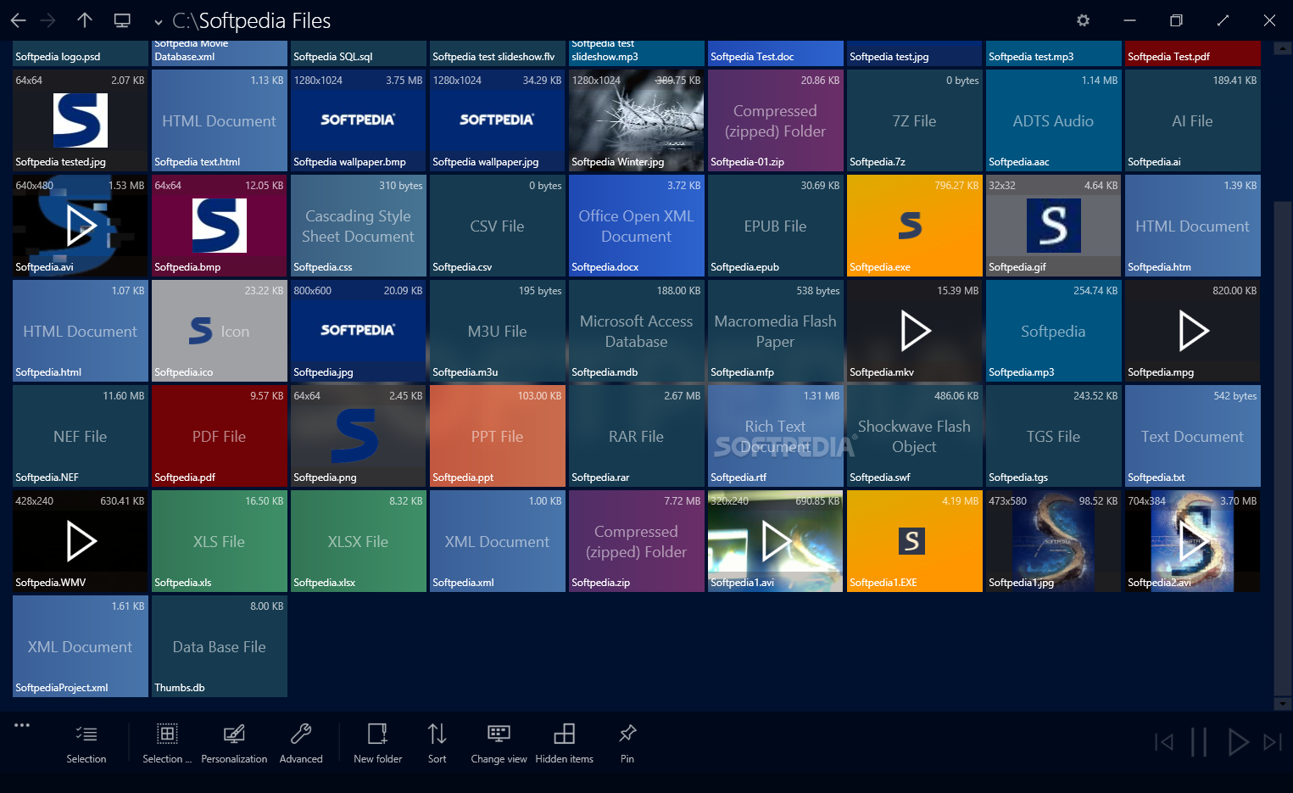Viewport: 1293px width, 793px height.
Task: Select the Softpedia.png tile
Action: click(x=359, y=436)
